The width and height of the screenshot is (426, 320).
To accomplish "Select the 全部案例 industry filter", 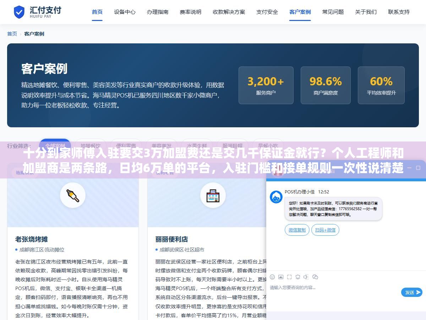I will point(55,145).
